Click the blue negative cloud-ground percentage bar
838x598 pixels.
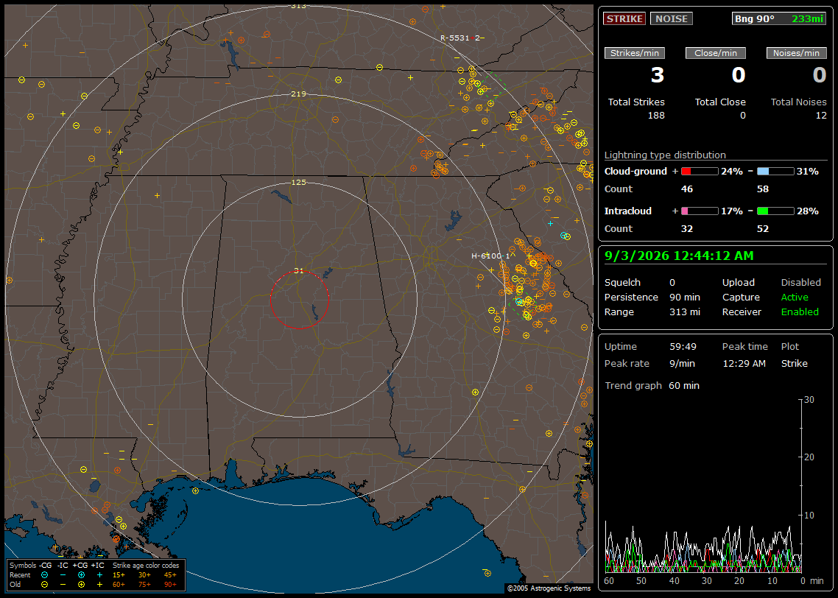coord(775,172)
